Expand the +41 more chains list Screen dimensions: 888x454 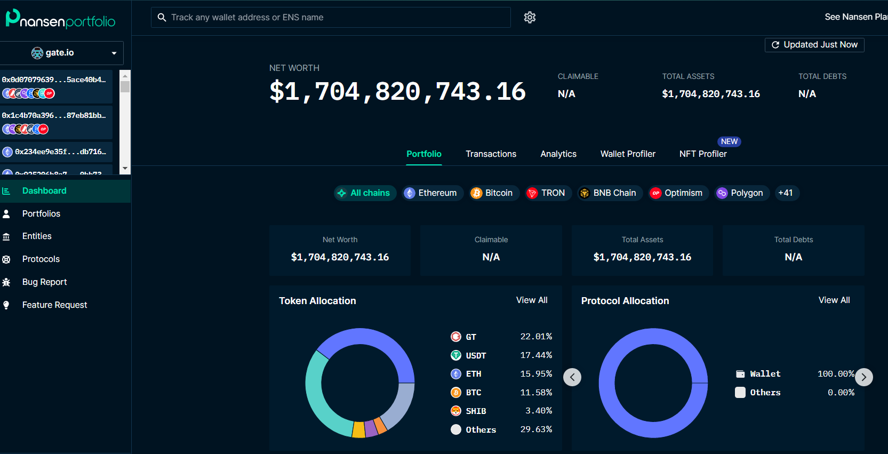(785, 193)
